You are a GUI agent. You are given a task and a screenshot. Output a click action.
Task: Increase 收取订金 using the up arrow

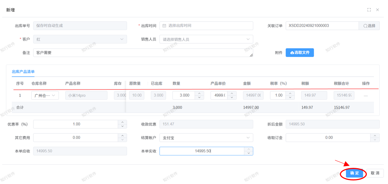point(375,136)
